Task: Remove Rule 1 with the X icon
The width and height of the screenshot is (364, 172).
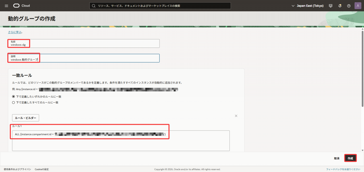Action: 236,116
